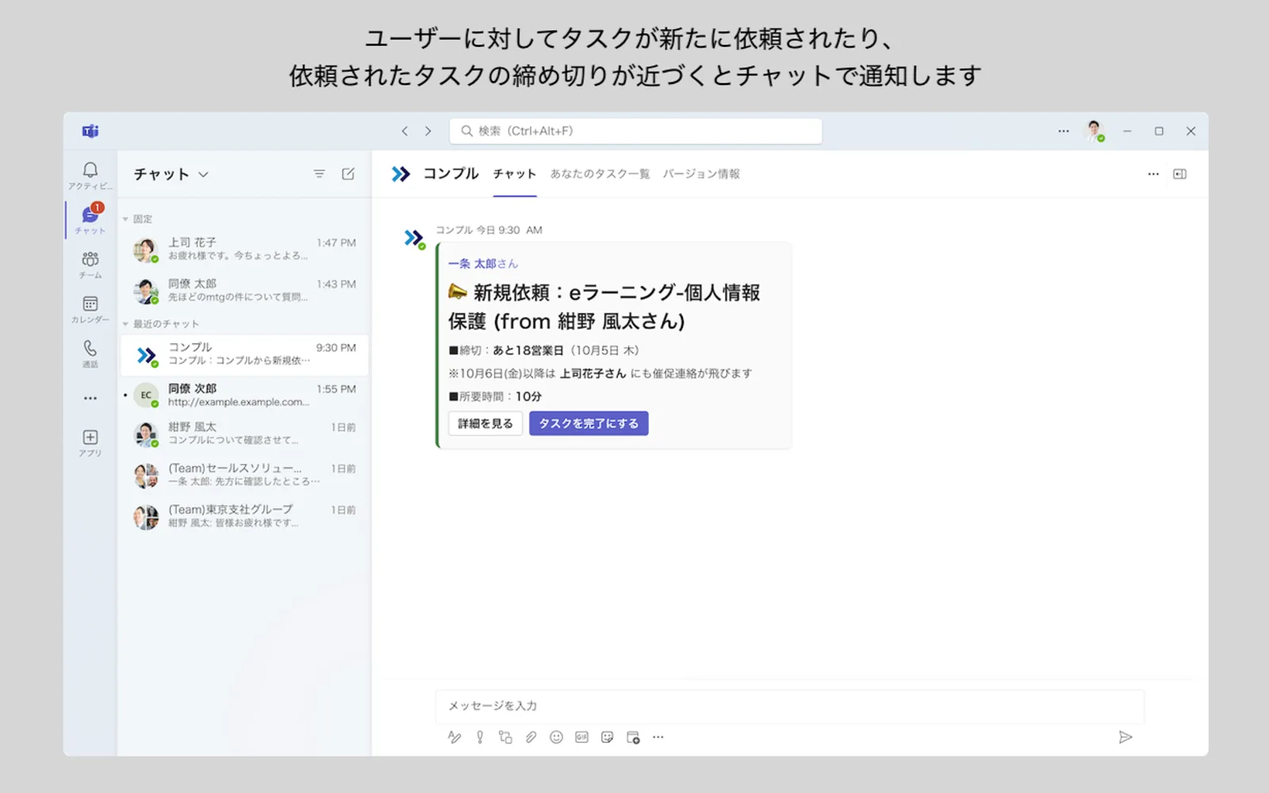Open the Calendar in the sidebar
This screenshot has height=793, width=1269.
[x=90, y=308]
